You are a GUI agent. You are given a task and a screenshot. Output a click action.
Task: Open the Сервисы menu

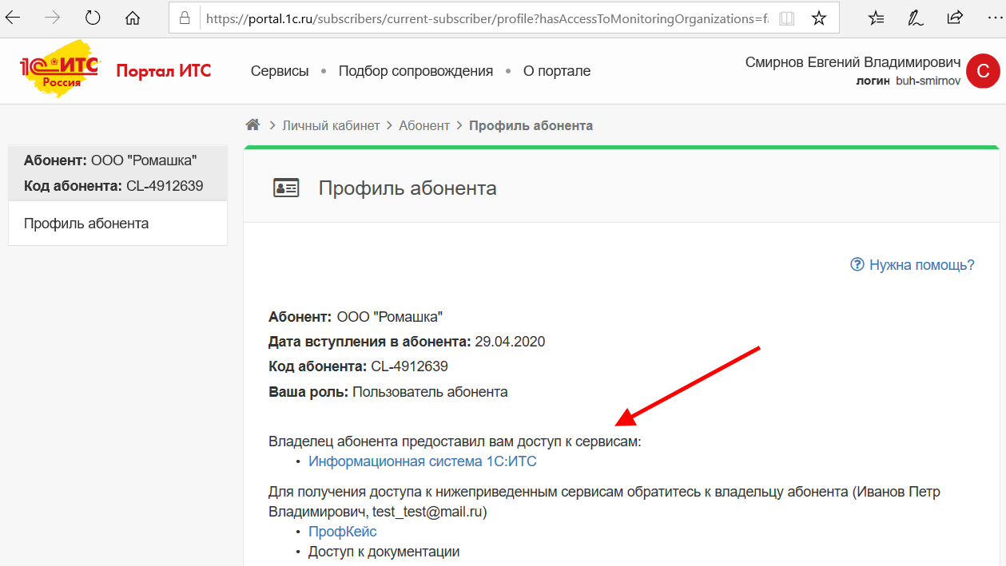280,71
